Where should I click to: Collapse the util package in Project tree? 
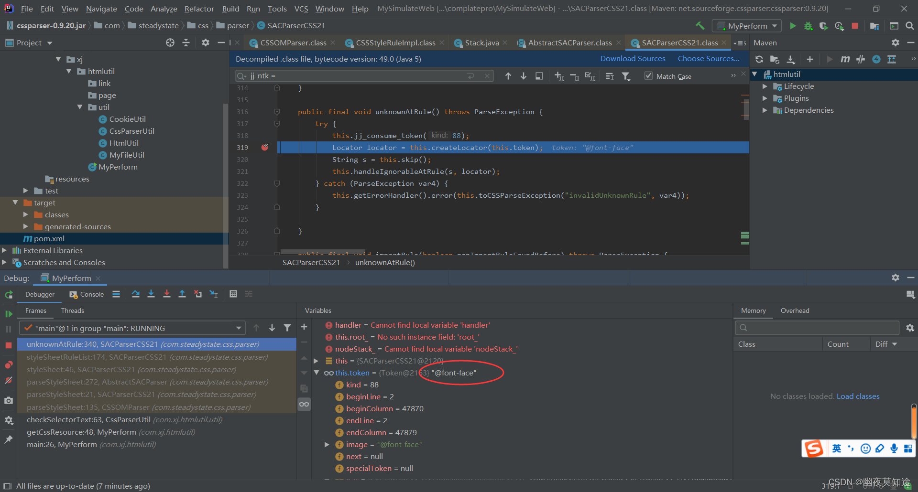pos(80,107)
